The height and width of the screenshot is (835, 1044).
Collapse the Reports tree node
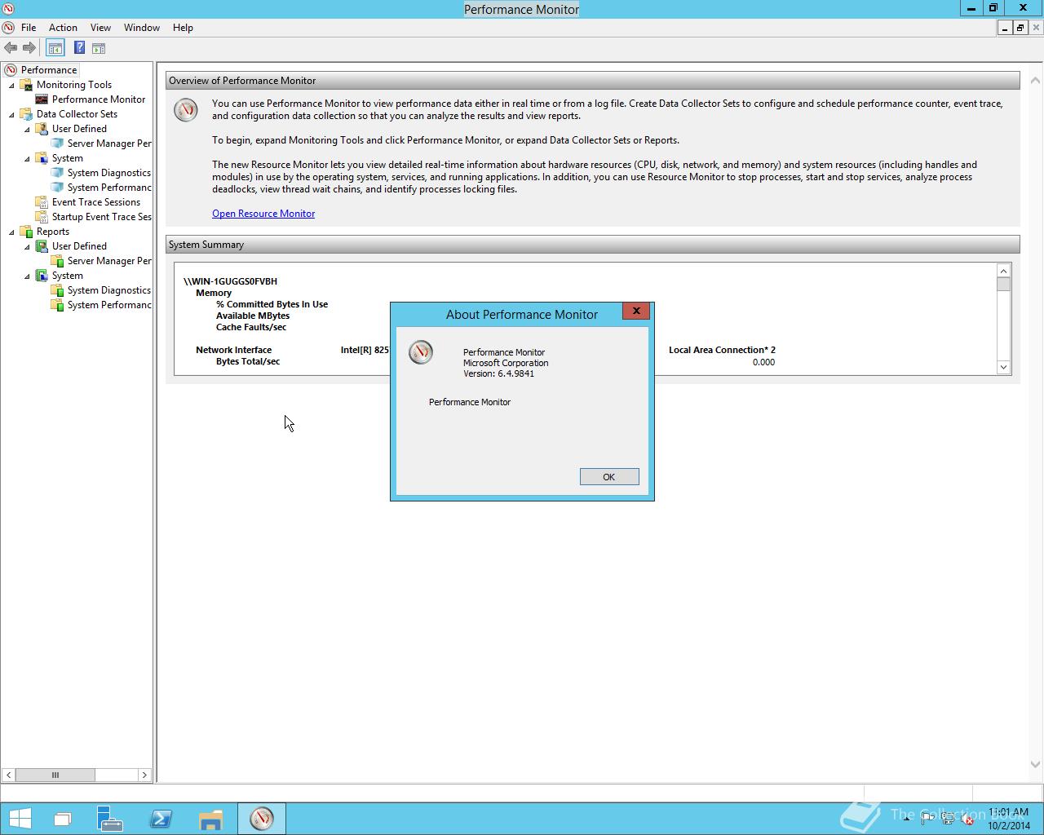point(11,232)
